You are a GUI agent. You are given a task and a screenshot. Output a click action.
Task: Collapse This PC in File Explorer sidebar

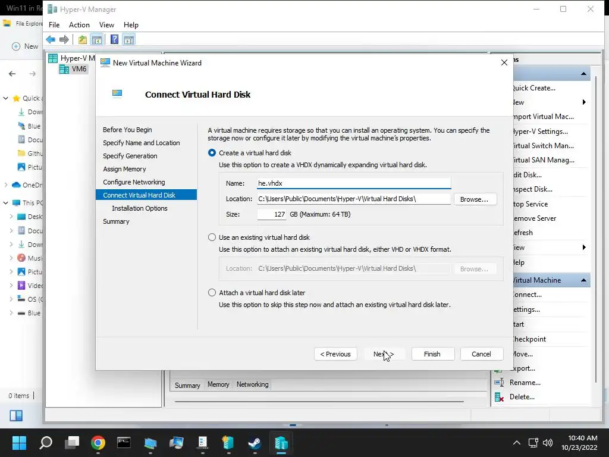(x=6, y=203)
